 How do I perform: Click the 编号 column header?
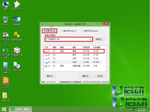[x=54, y=47]
